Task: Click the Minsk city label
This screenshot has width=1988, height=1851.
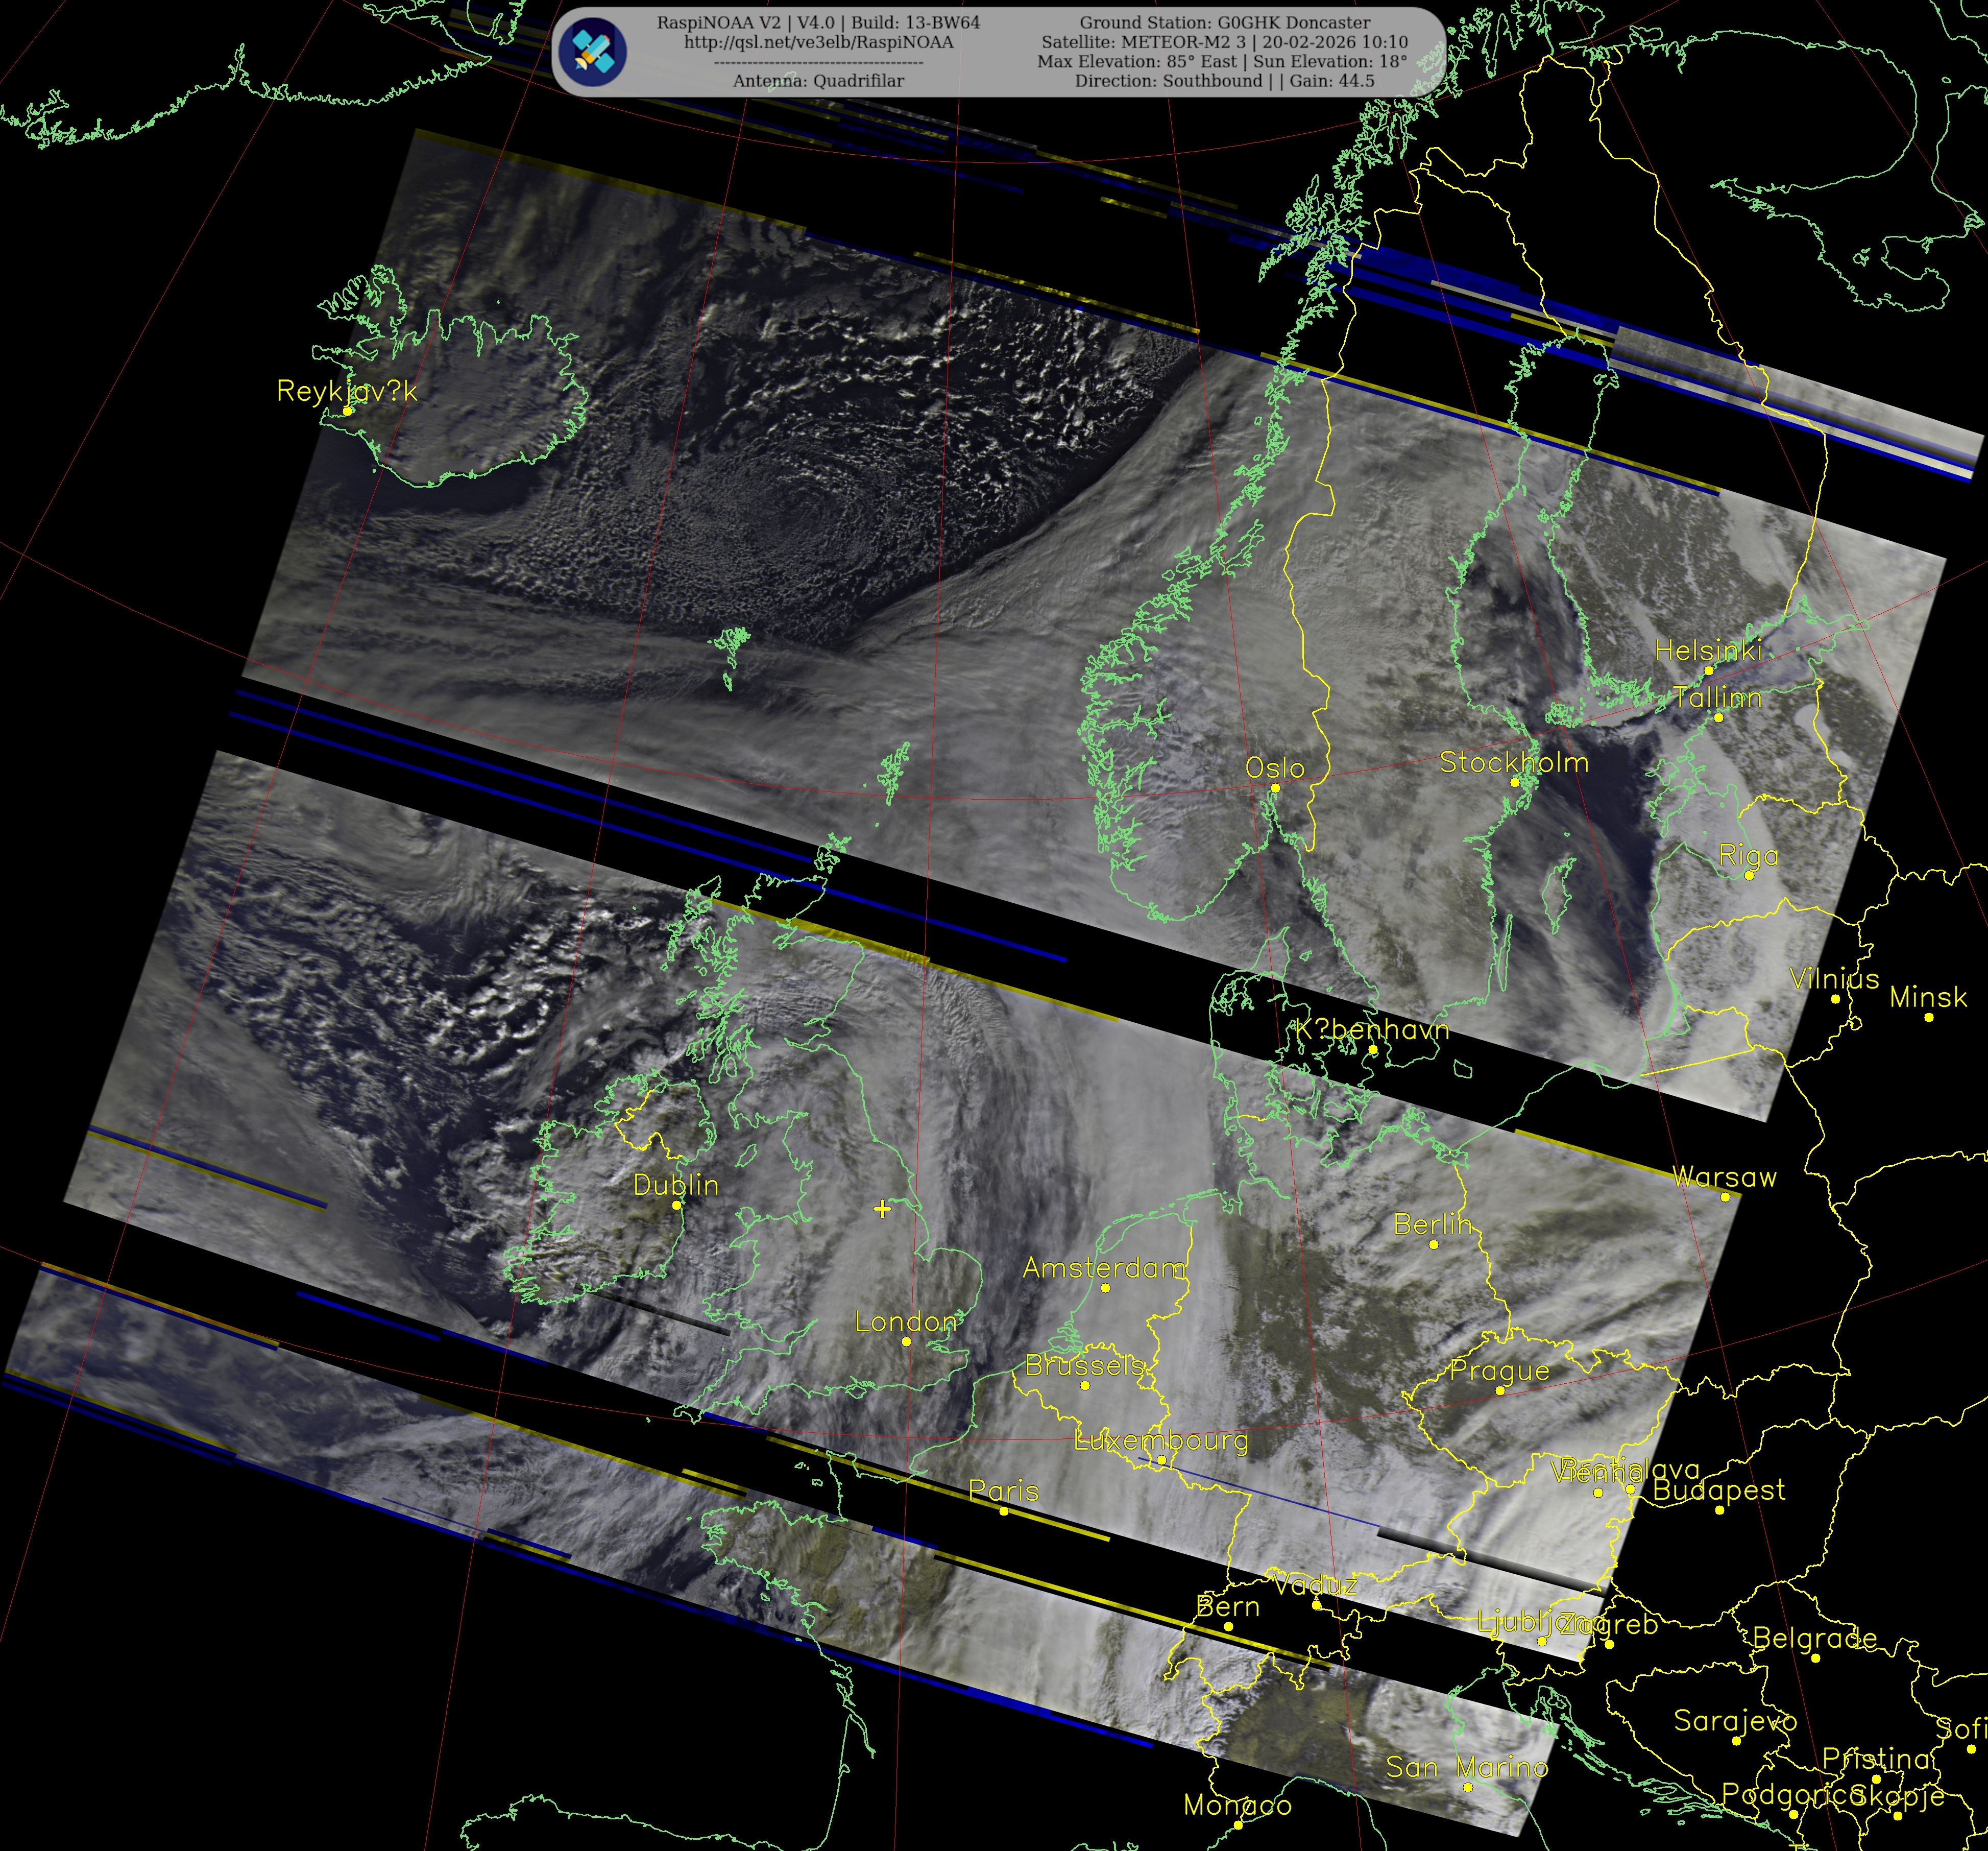Action: point(1928,997)
